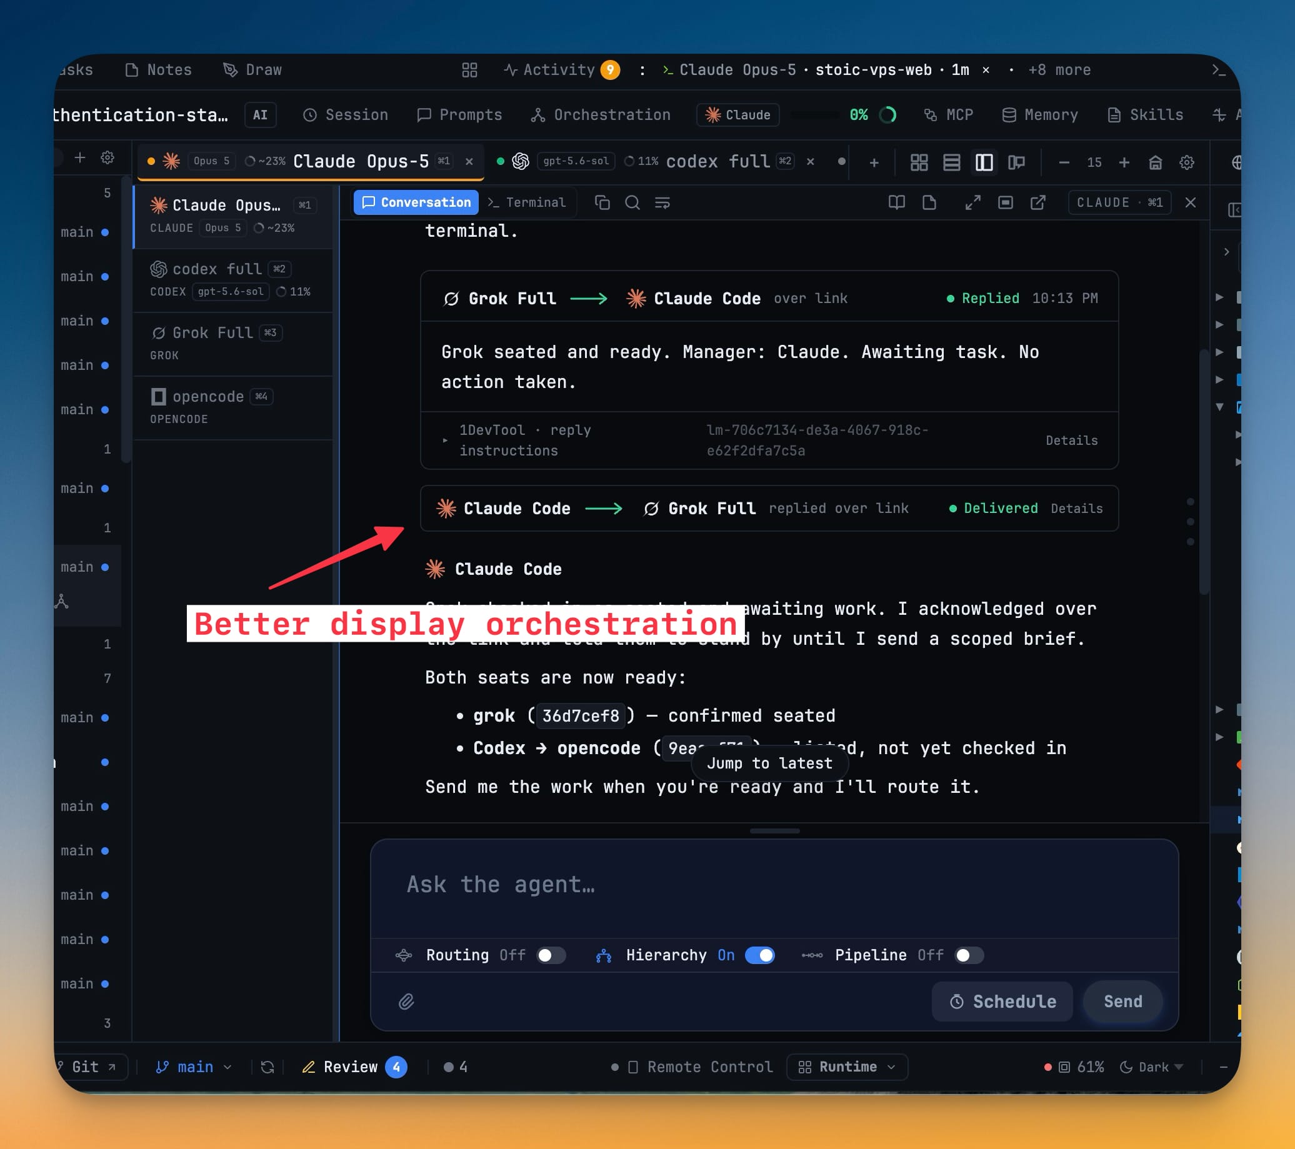Increase the font size from 15
Image resolution: width=1295 pixels, height=1149 pixels.
pos(1124,163)
